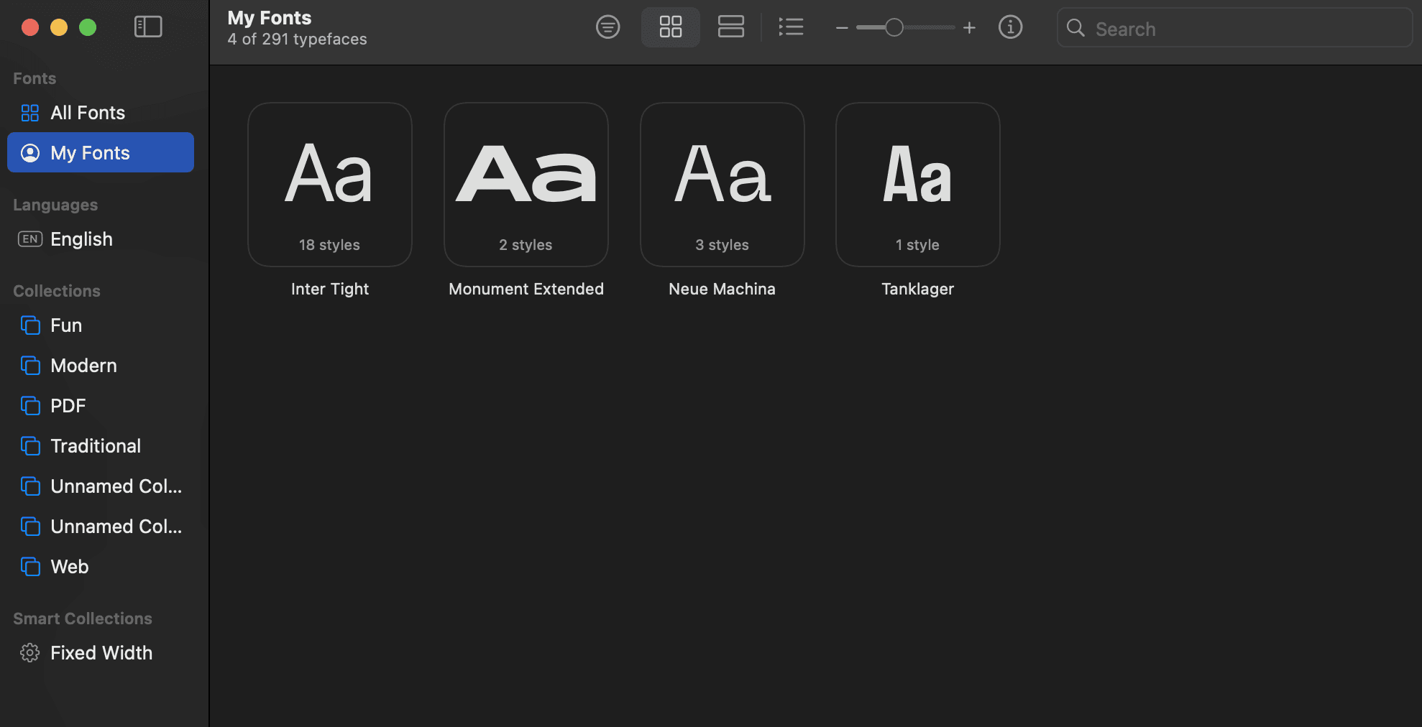The width and height of the screenshot is (1422, 727).
Task: Select the English language
Action: point(101,239)
